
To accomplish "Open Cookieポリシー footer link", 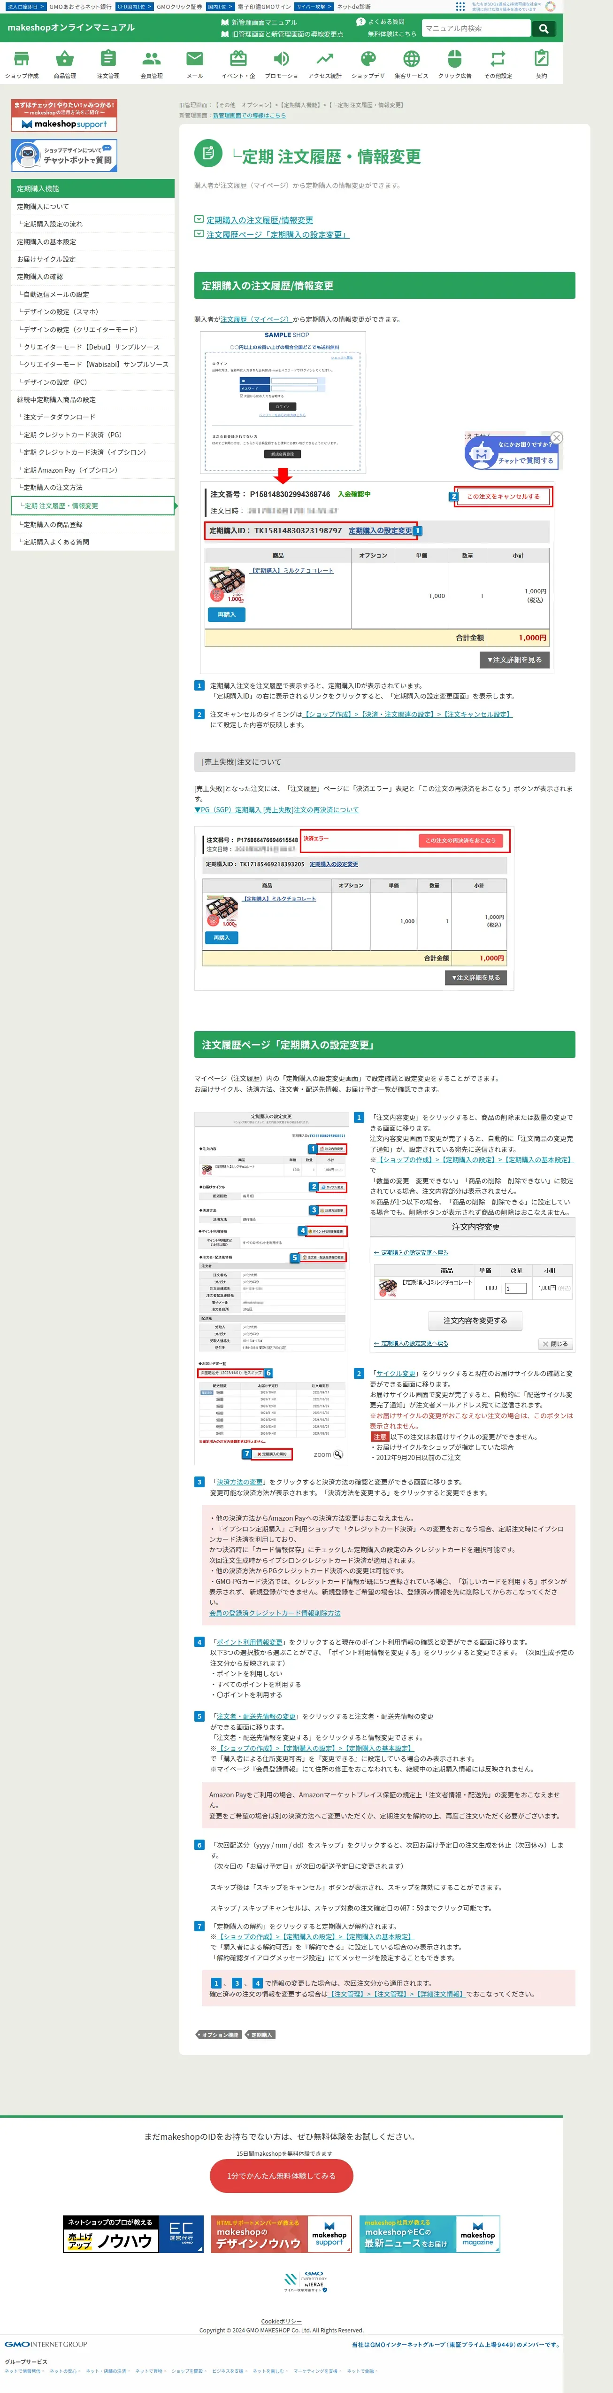I will point(282,2321).
